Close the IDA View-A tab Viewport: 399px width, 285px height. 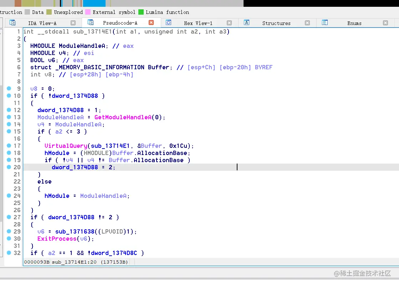73,23
